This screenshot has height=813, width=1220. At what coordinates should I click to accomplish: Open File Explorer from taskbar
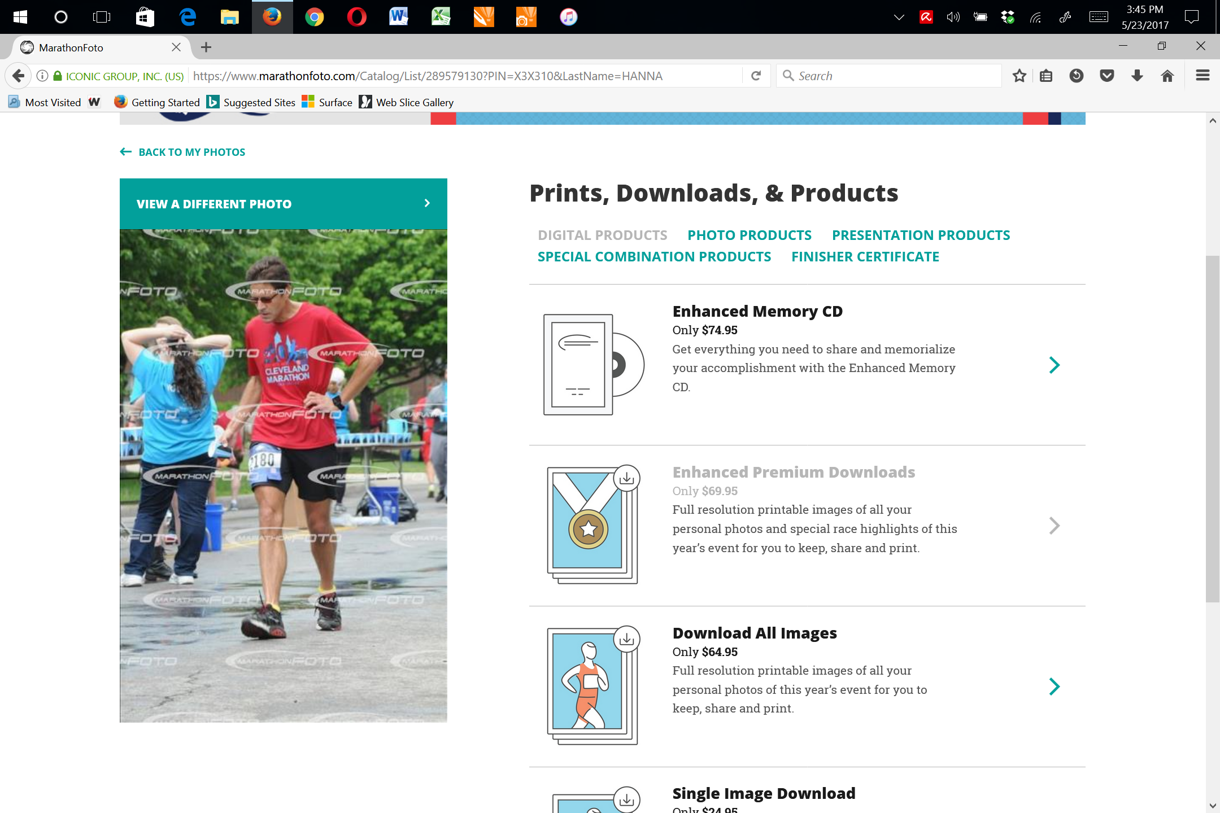[230, 17]
